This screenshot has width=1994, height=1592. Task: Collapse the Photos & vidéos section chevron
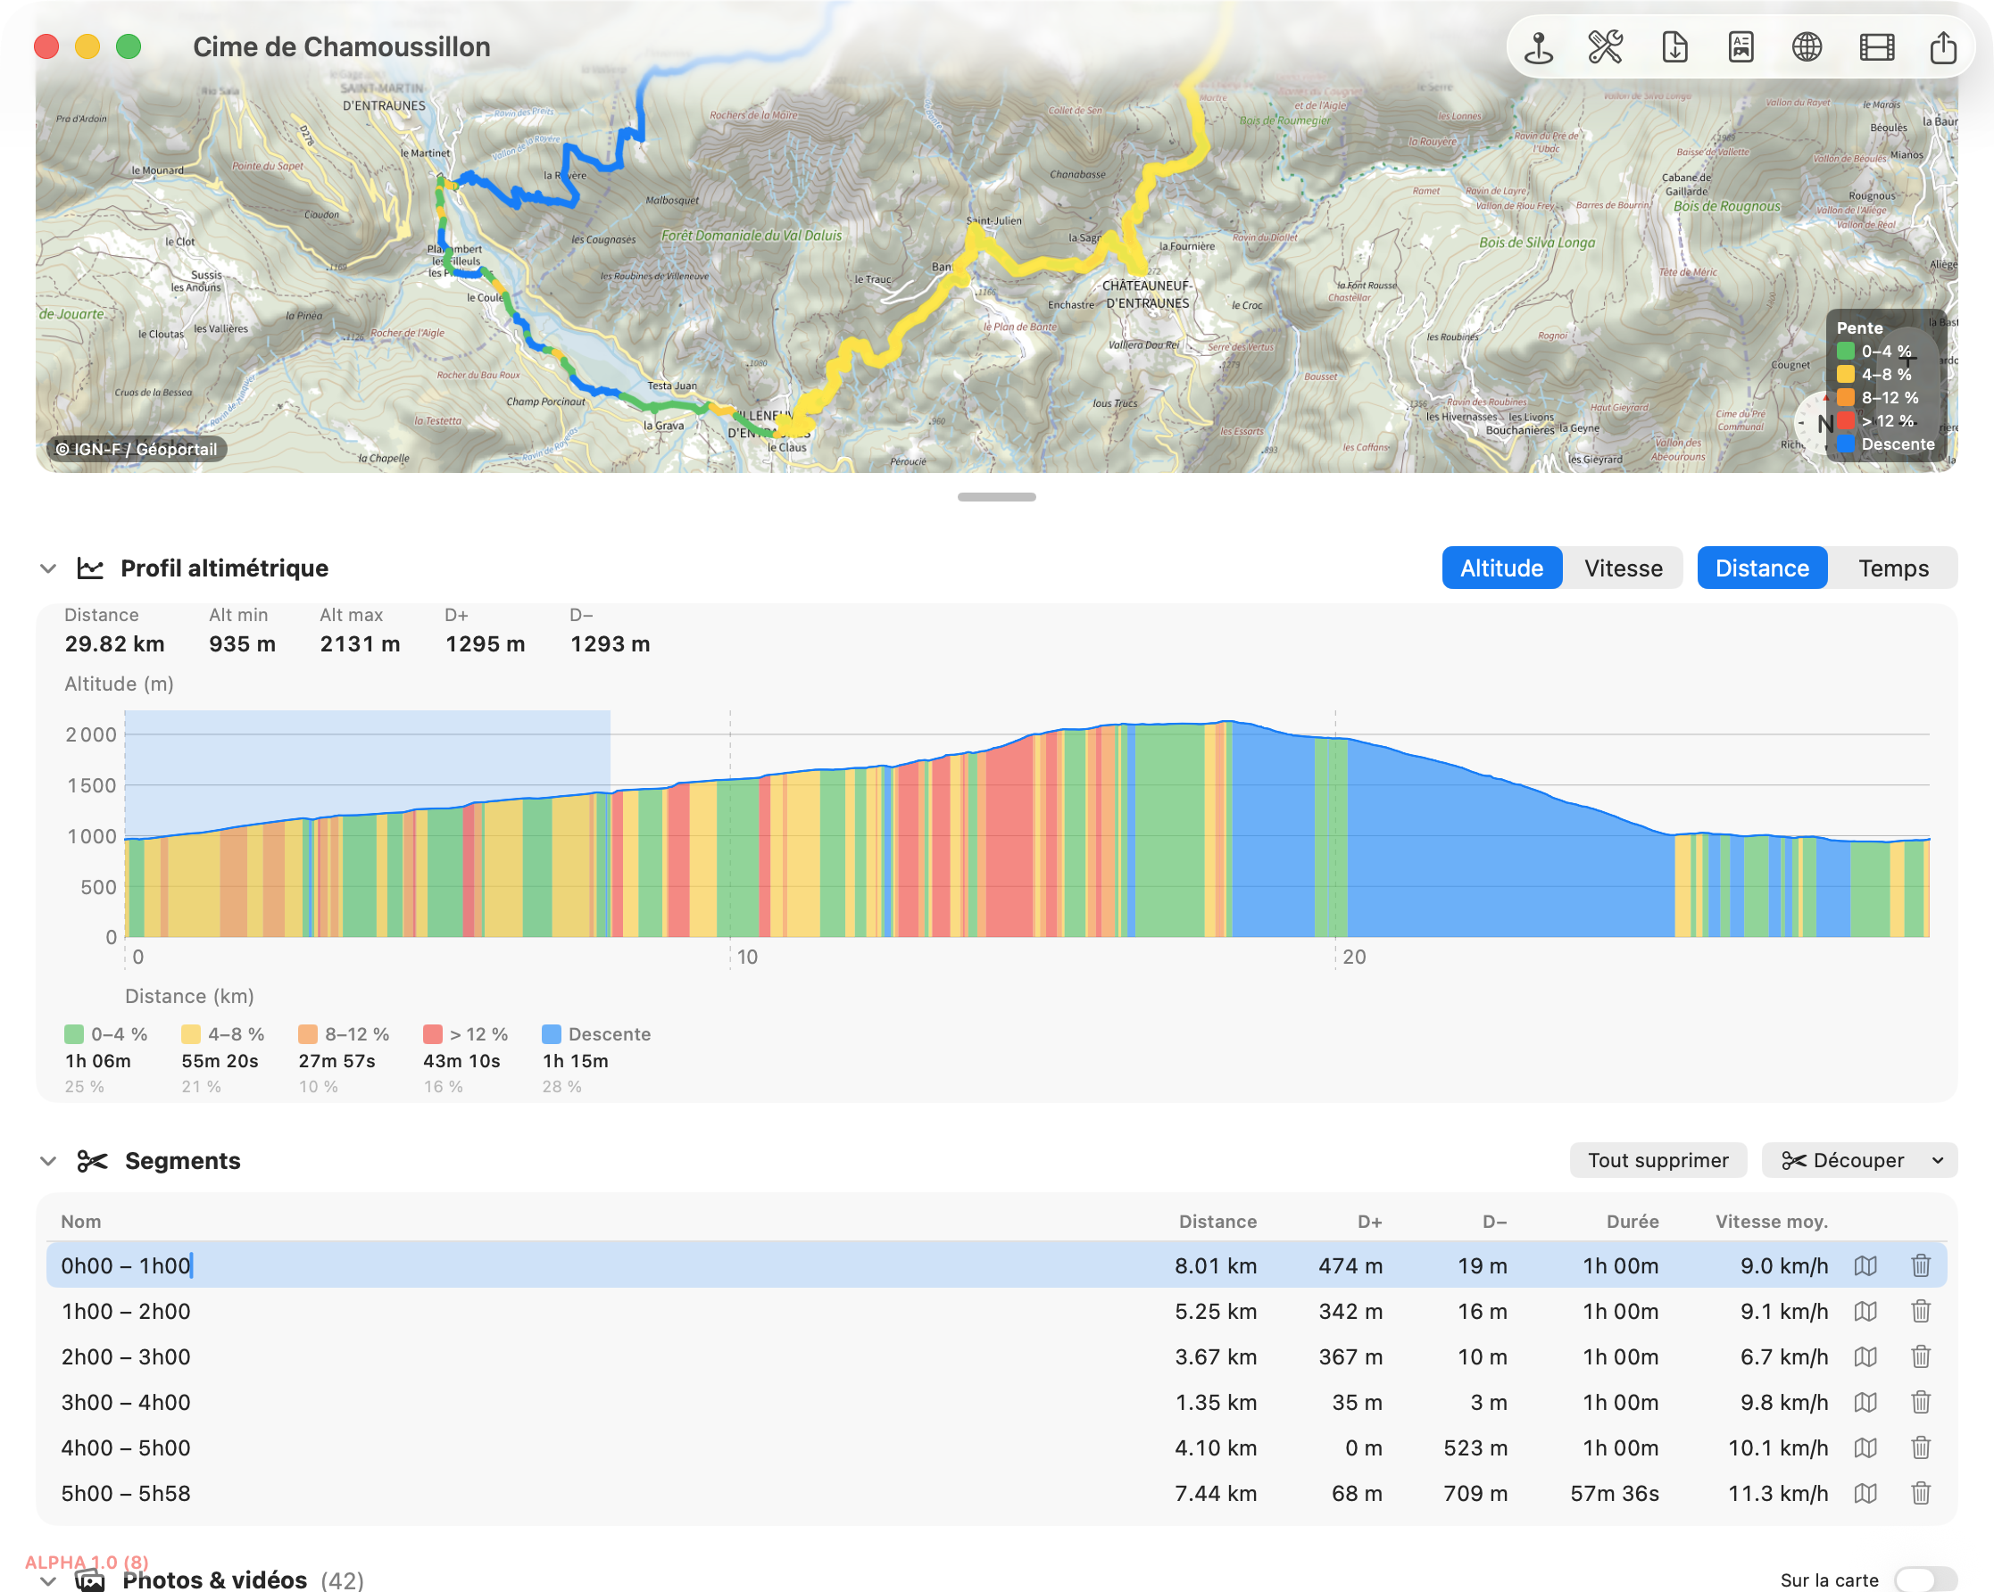pyautogui.click(x=48, y=1581)
